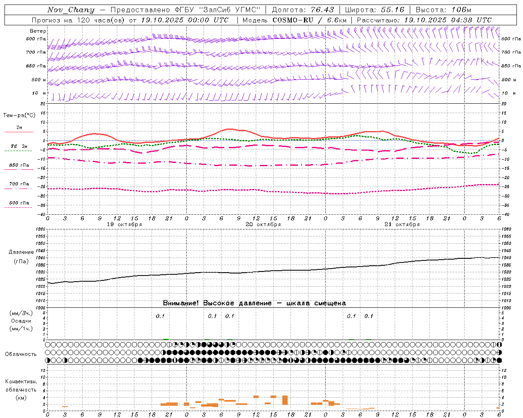This screenshot has height=418, width=523.
Task: Click the '(мм/1ч.)' precipitation unit label
Action: coord(21,329)
